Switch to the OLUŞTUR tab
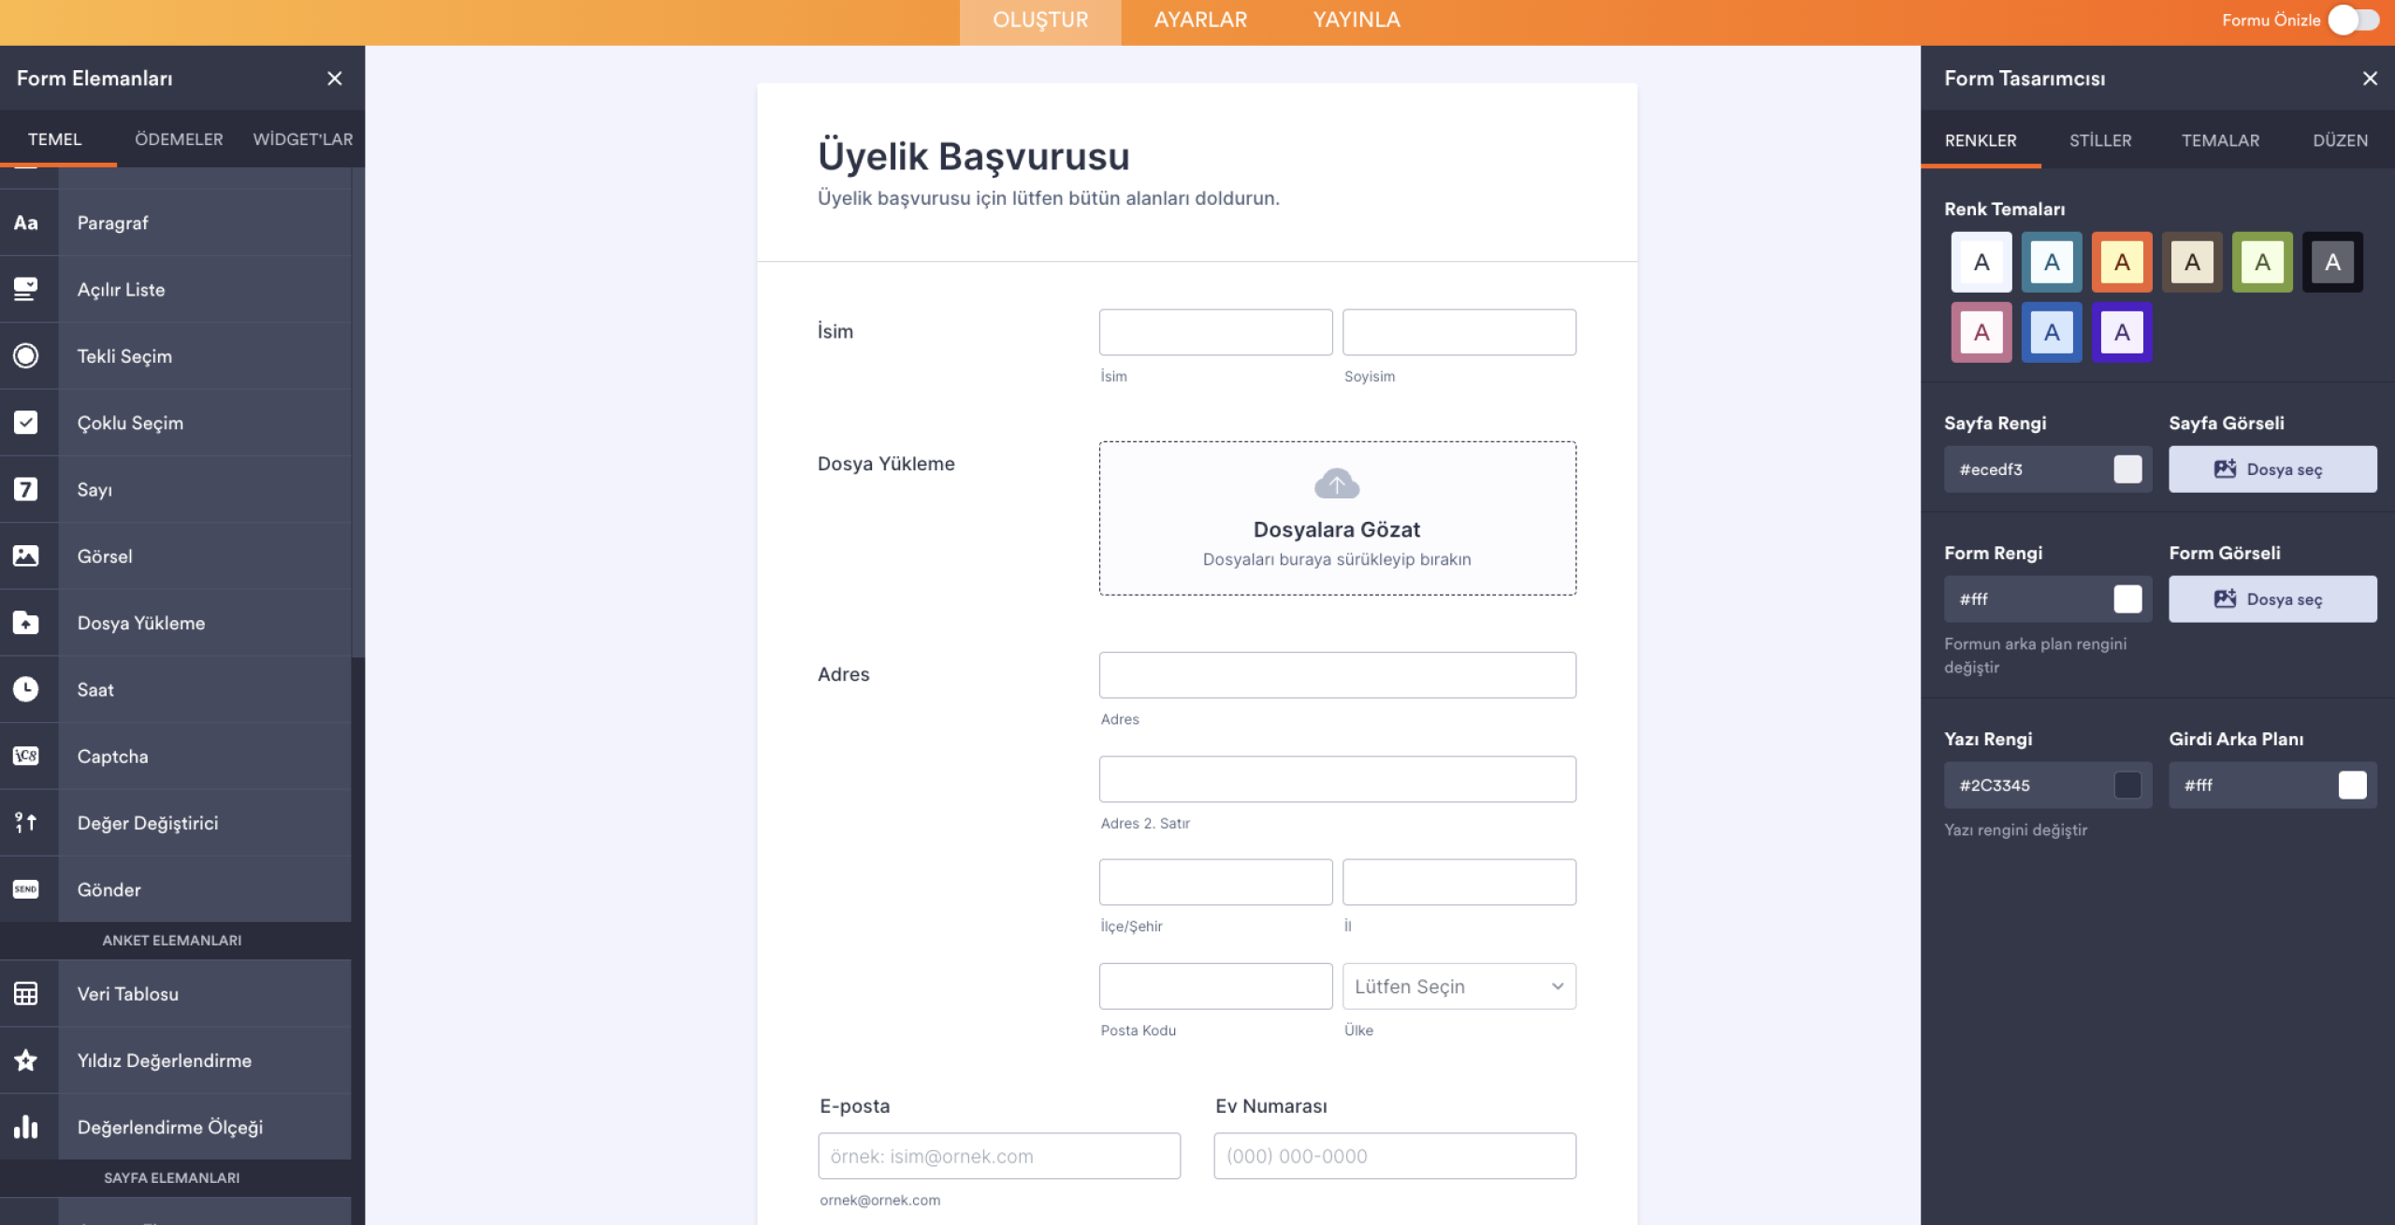This screenshot has width=2395, height=1225. pos(1040,21)
